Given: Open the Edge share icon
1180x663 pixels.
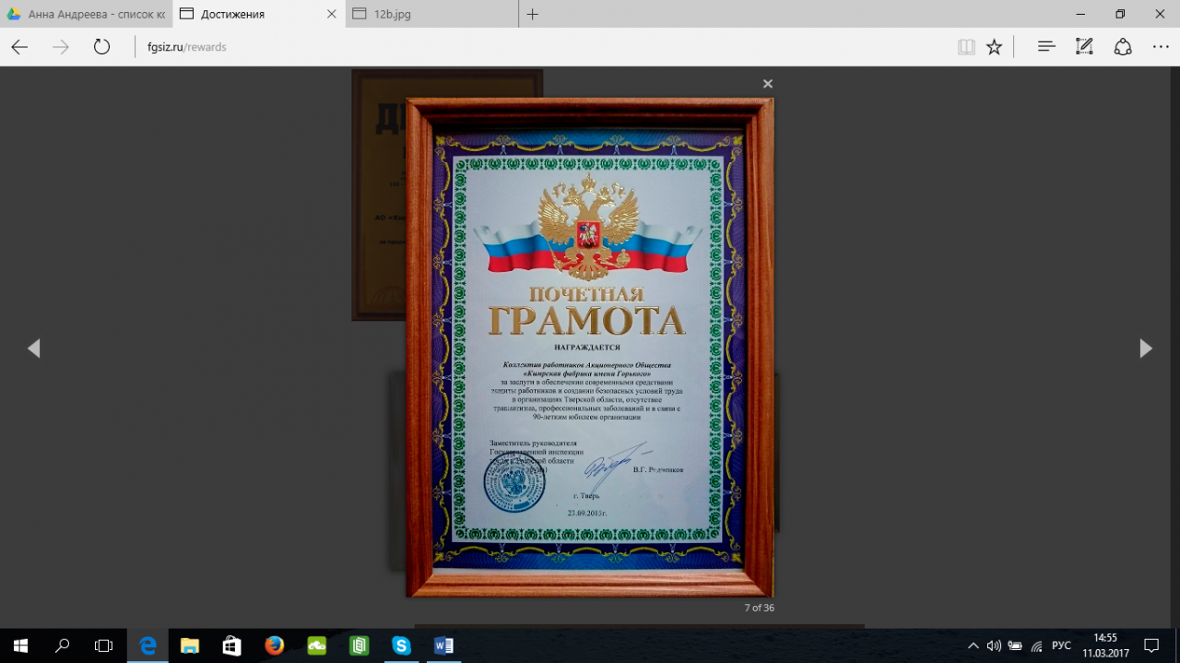Looking at the screenshot, I should coord(1123,47).
